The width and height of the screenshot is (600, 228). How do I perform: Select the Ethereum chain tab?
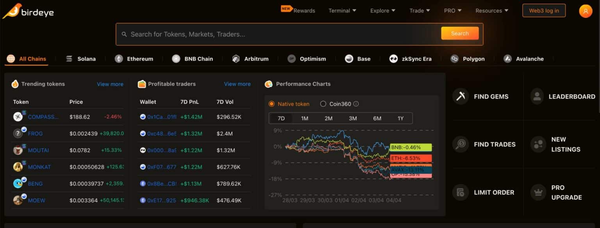point(134,59)
